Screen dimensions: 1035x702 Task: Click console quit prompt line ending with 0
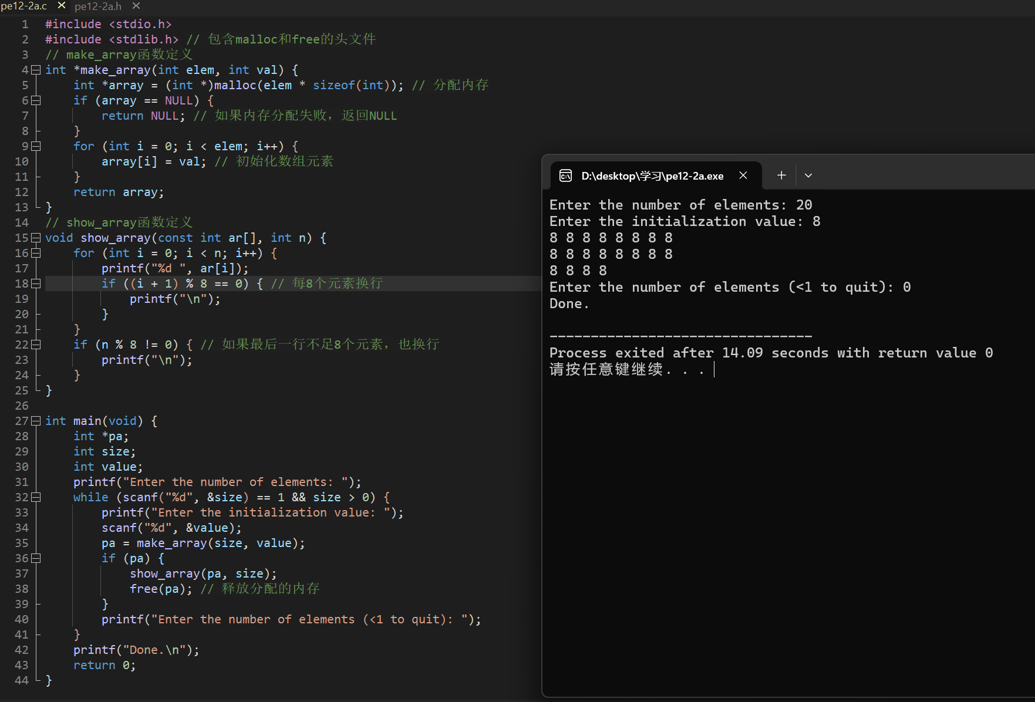pos(730,287)
